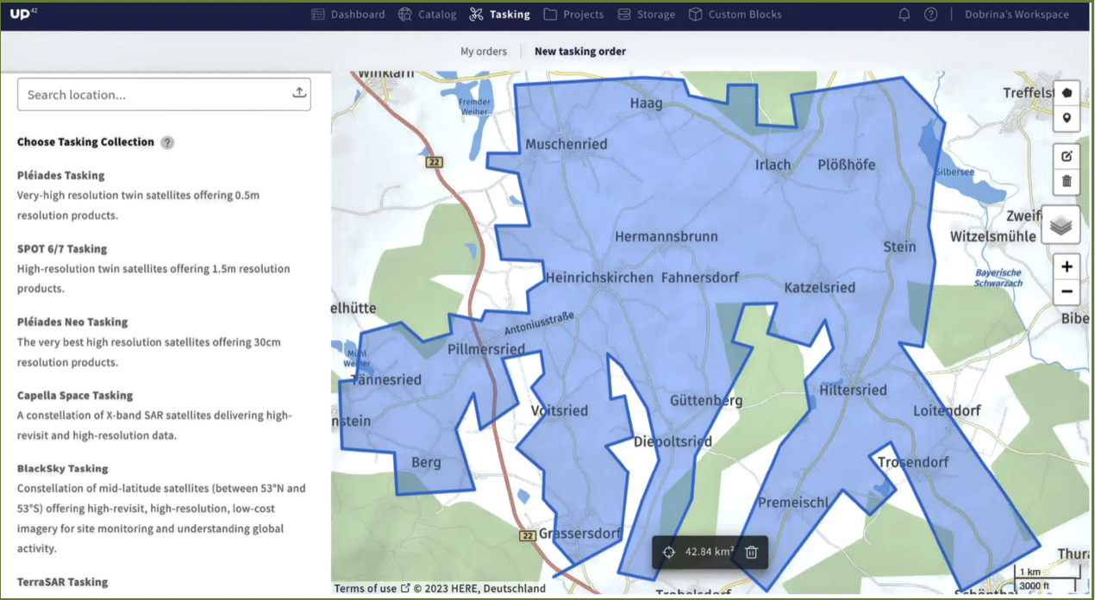Click the Catalog globe icon
Screen dimensions: 1095x600
(x=405, y=15)
